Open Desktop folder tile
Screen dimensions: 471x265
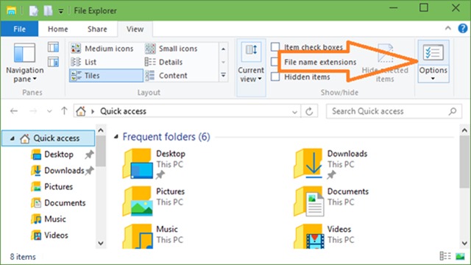point(154,163)
